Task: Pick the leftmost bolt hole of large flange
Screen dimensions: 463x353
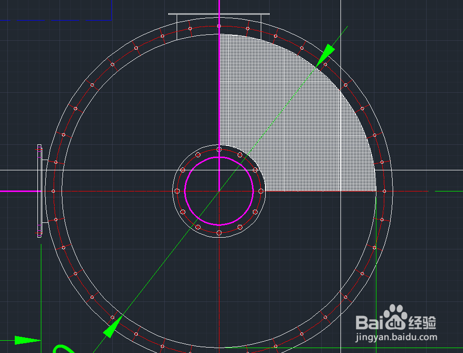Action: point(54,191)
